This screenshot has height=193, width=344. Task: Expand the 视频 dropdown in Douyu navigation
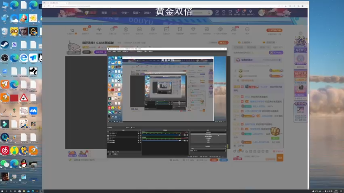136,13
